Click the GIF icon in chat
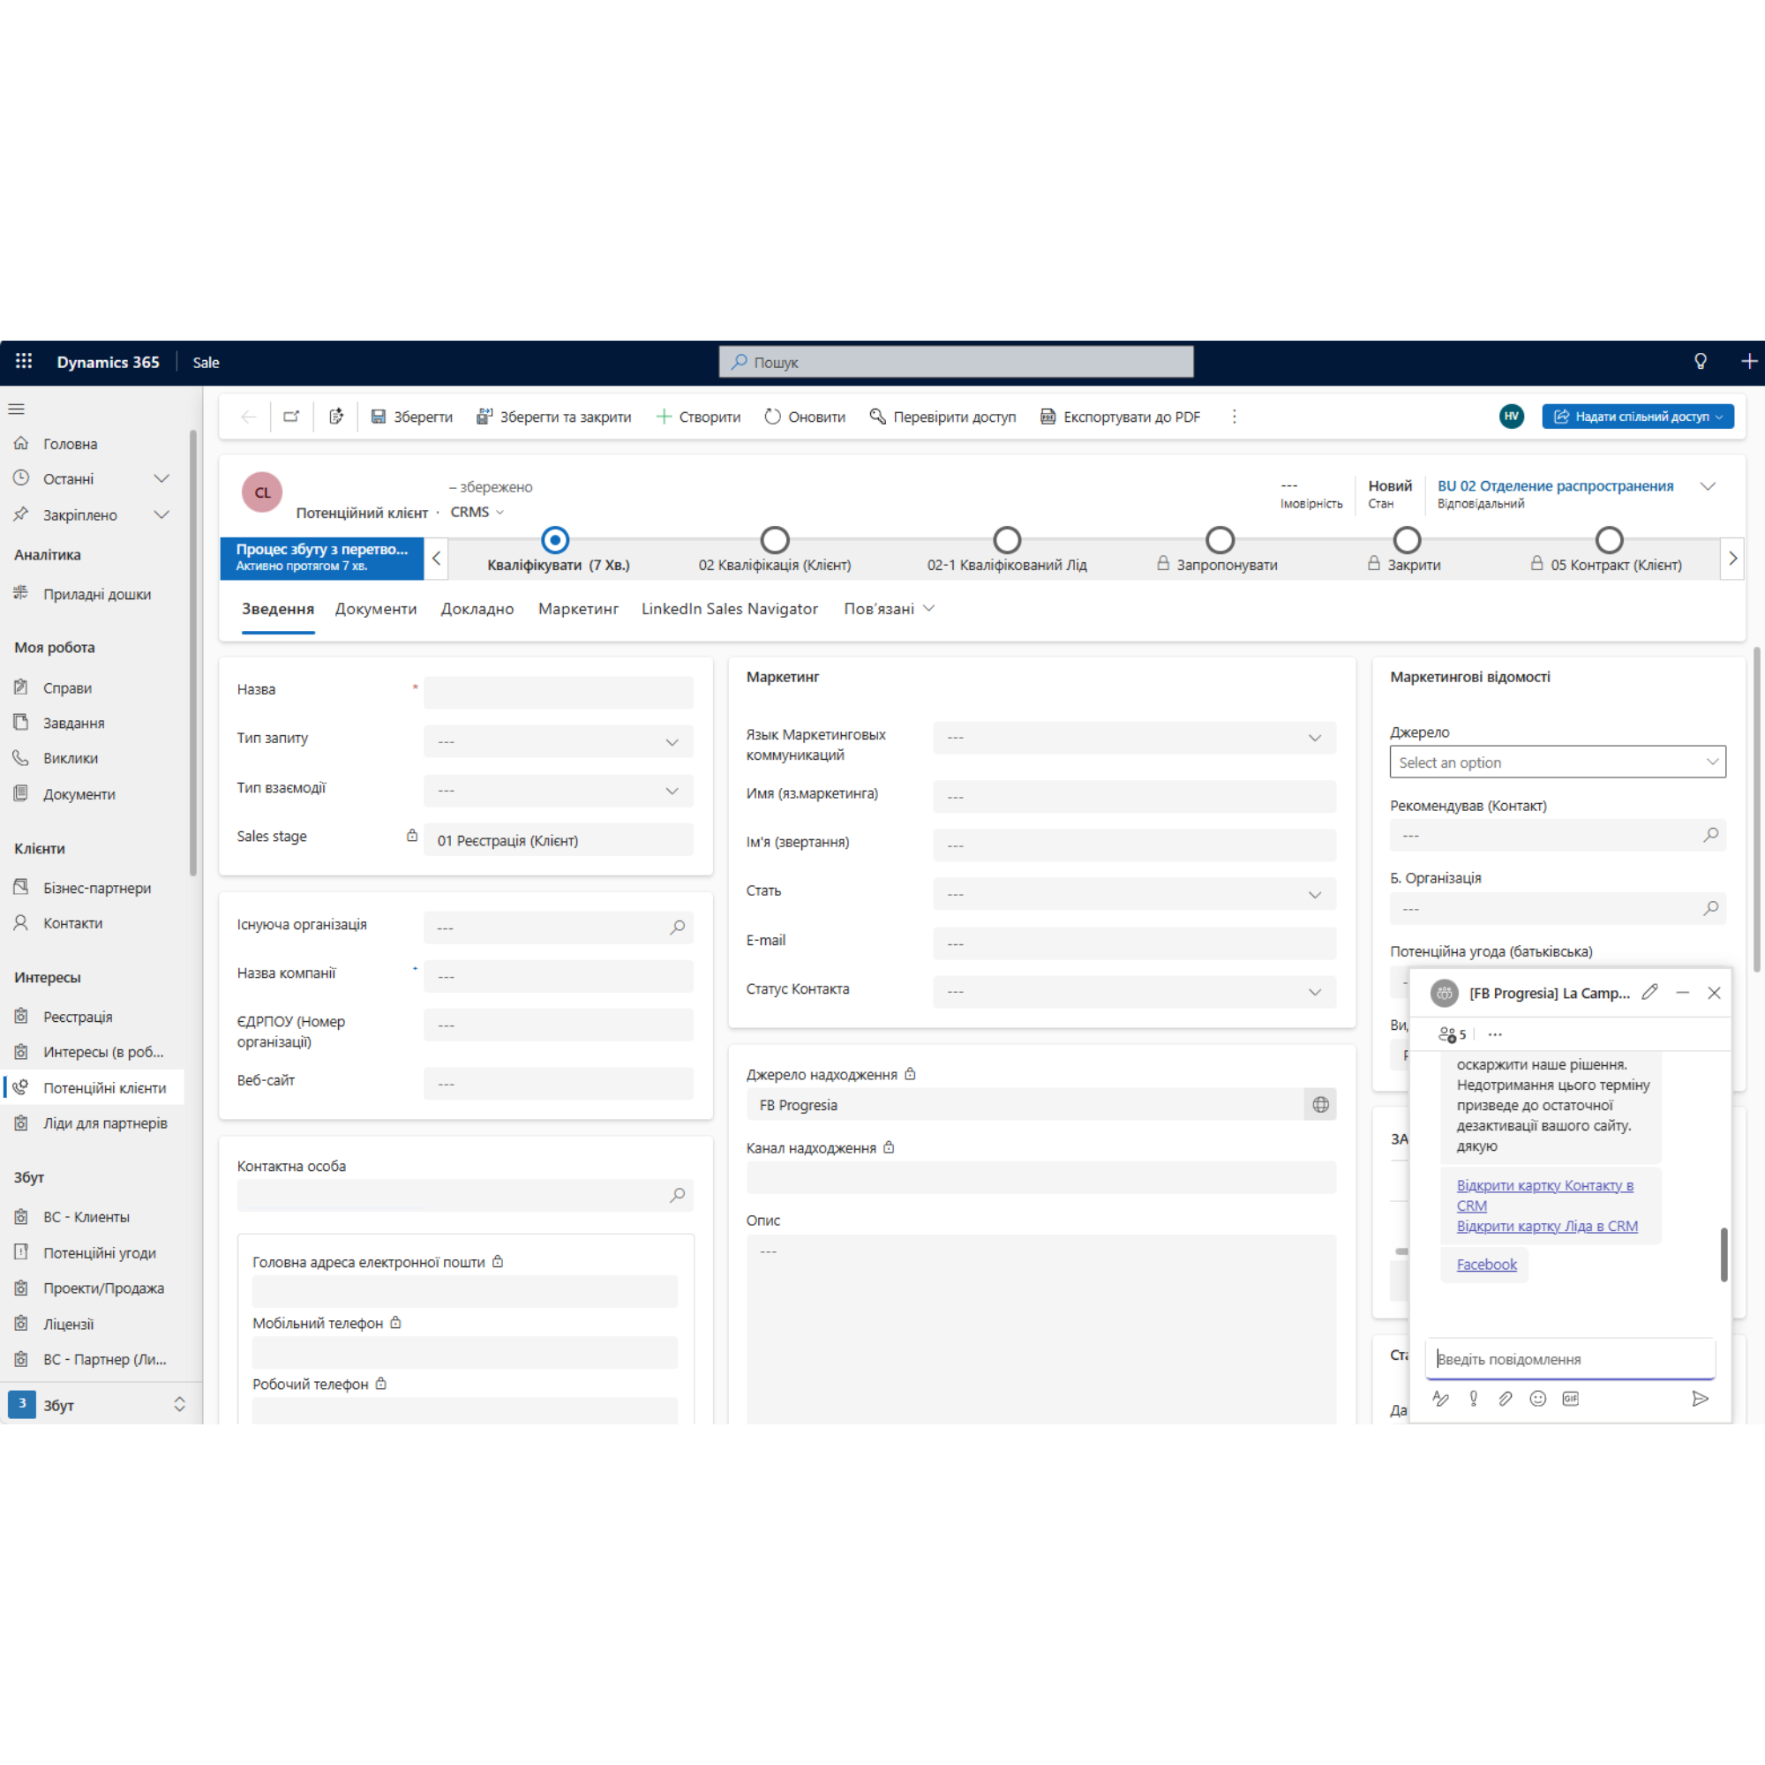Screen dimensions: 1765x1765 pyautogui.click(x=1571, y=1399)
